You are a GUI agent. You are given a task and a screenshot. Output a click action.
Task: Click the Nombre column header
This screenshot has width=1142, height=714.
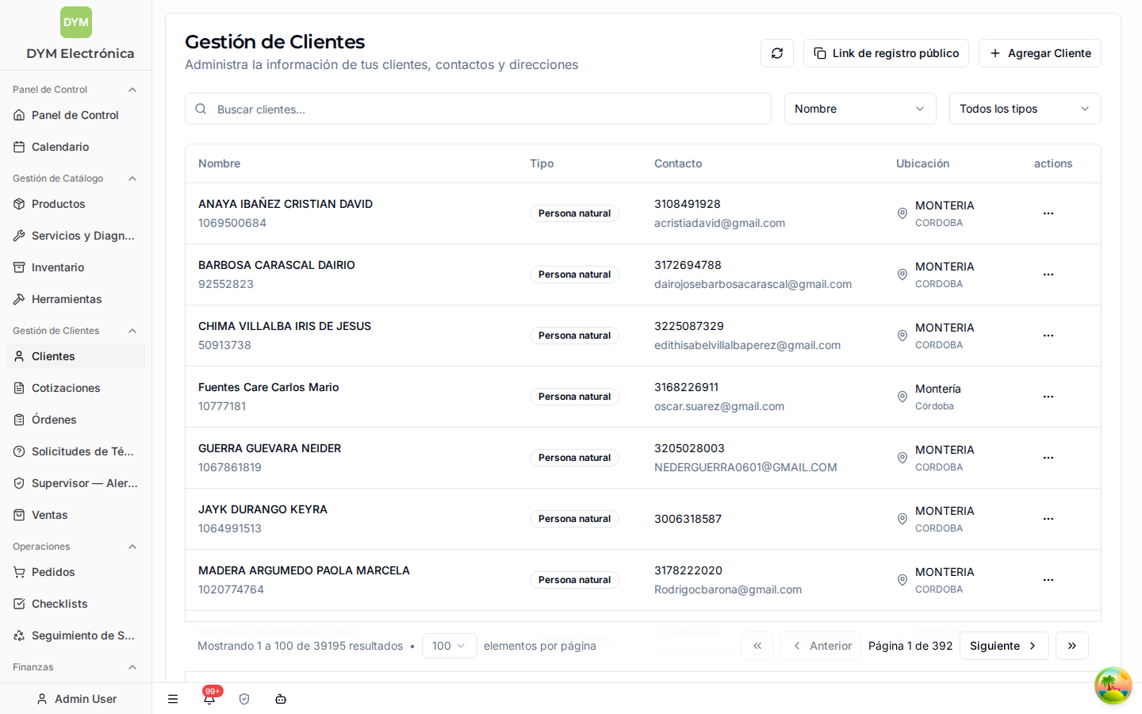click(x=220, y=163)
